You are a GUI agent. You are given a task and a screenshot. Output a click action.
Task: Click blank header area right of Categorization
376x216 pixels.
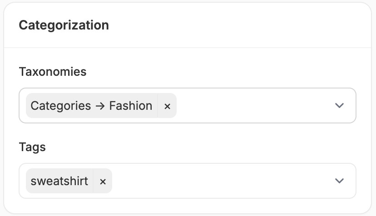(x=240, y=25)
